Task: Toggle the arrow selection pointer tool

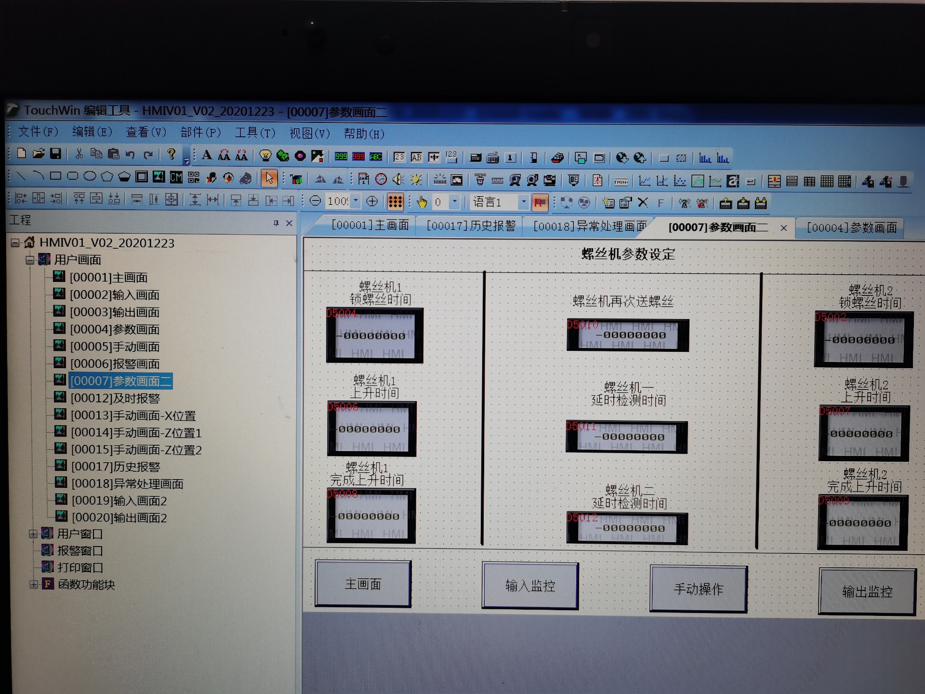Action: 269,178
